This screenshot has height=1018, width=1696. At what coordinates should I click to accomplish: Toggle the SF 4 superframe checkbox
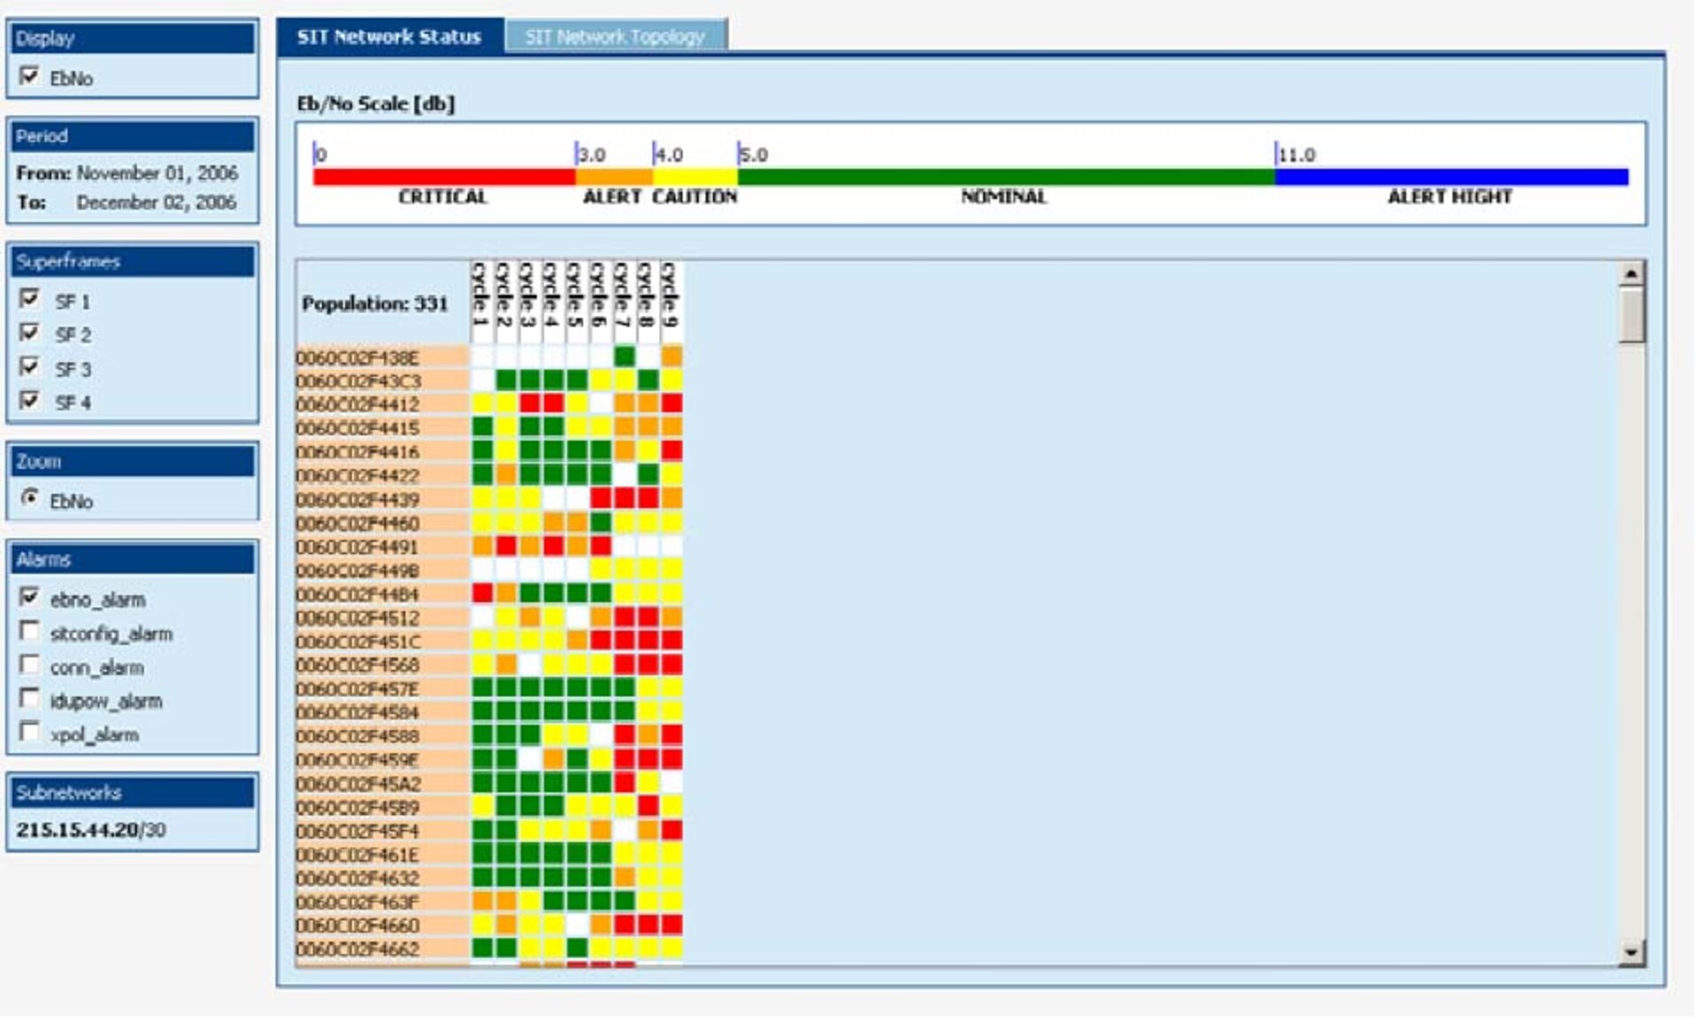click(29, 400)
